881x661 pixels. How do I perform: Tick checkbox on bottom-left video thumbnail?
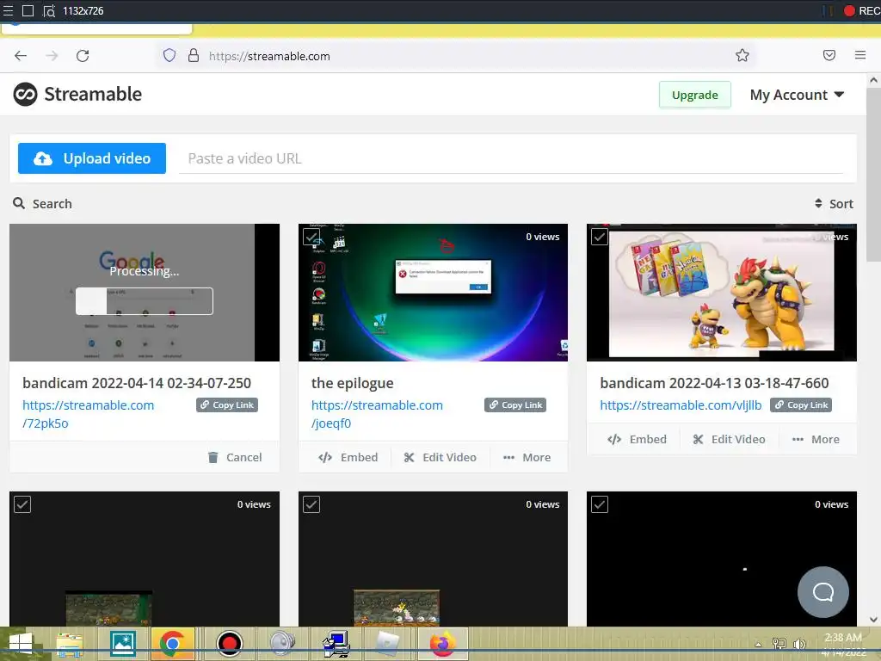pos(22,504)
